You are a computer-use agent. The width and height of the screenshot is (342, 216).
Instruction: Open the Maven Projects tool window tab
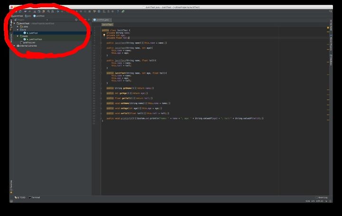pos(331,43)
